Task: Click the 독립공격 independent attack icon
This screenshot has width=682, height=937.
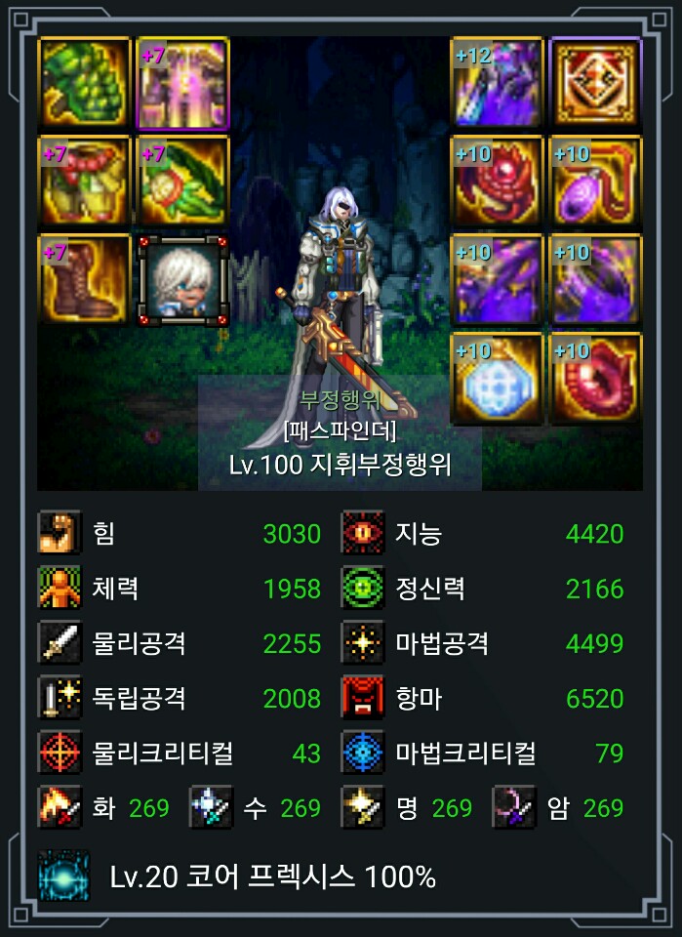Action: pyautogui.click(x=60, y=697)
